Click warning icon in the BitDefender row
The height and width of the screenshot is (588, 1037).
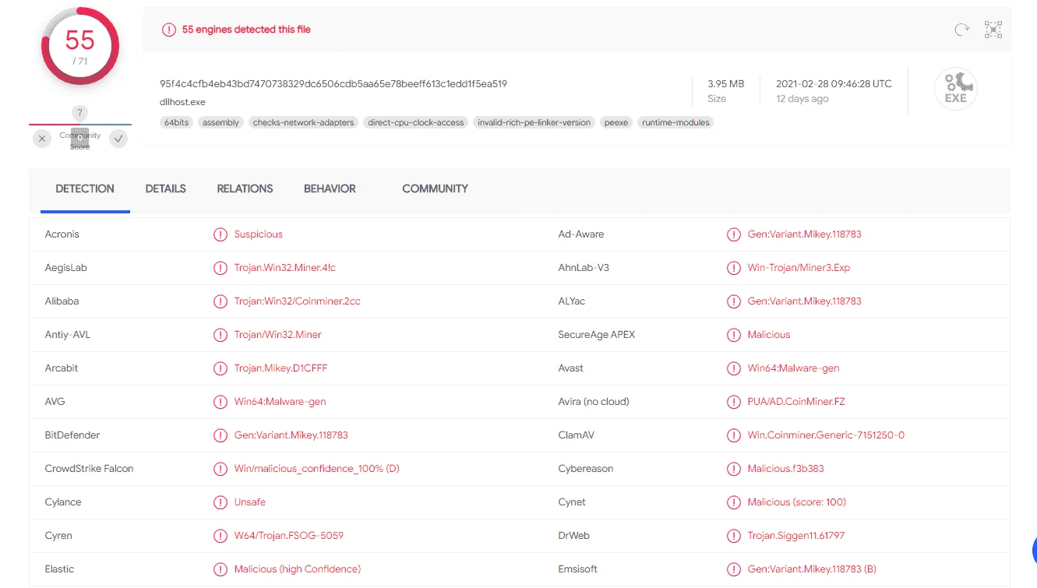(220, 435)
